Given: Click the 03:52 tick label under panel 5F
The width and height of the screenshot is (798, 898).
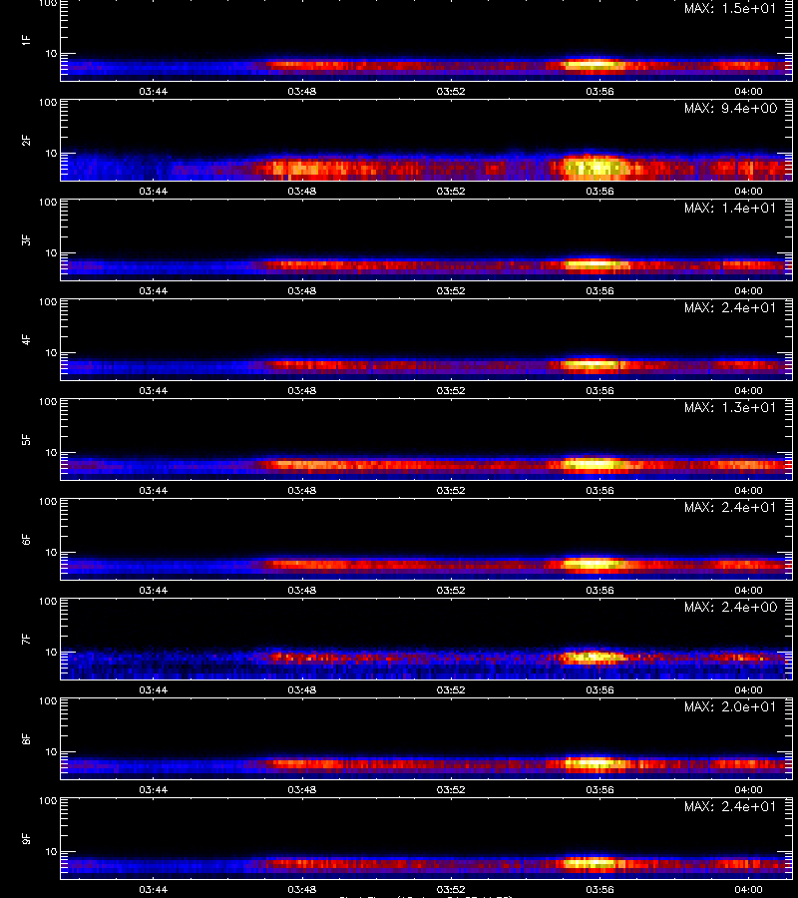Looking at the screenshot, I should coord(451,490).
